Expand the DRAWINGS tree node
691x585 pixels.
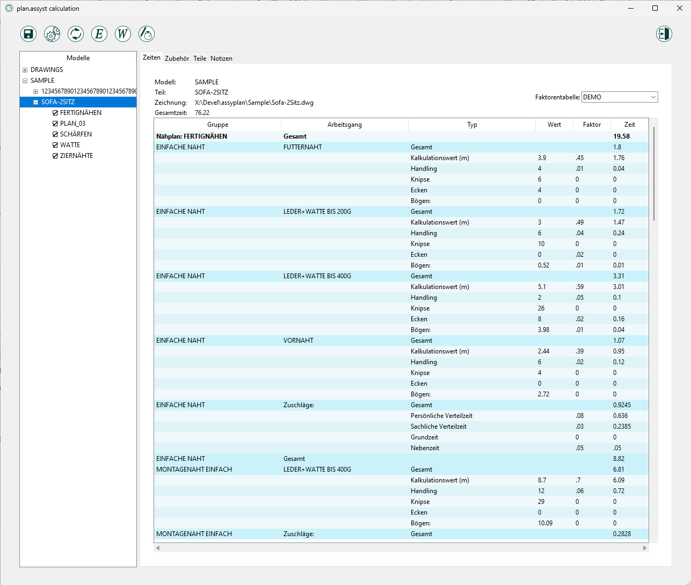coord(25,70)
